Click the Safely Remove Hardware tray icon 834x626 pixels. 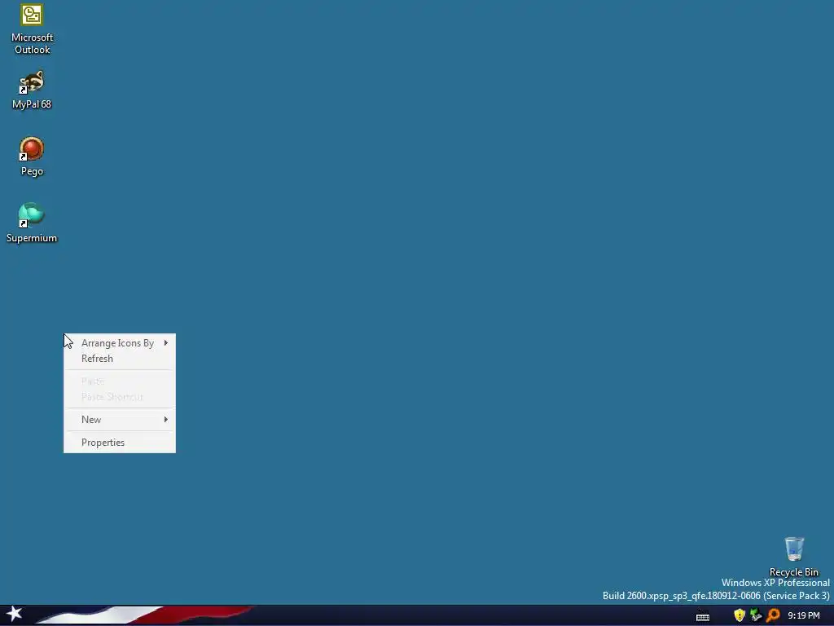(755, 615)
